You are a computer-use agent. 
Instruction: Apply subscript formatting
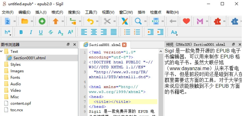pyautogui.click(x=61, y=32)
